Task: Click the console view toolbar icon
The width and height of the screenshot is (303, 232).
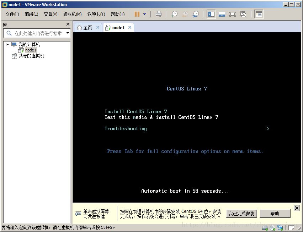Action: 259,14
